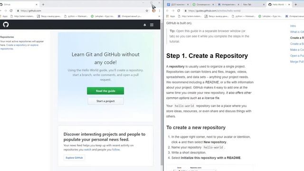Open the hamburger menu in GitHub header
Screen dimensions: 304x171
152,25
